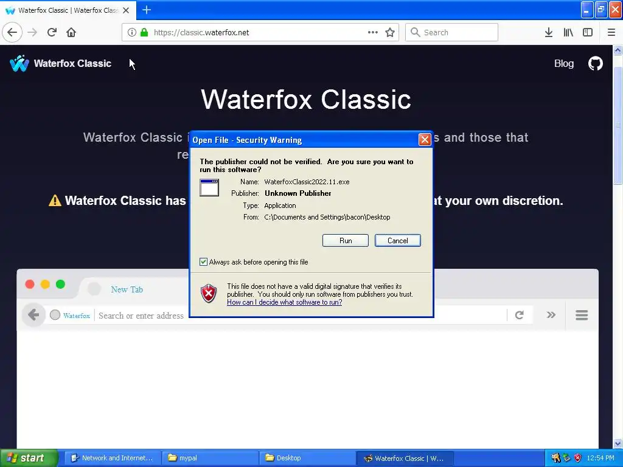Open the browser home page
Image resolution: width=623 pixels, height=467 pixels.
(x=71, y=32)
